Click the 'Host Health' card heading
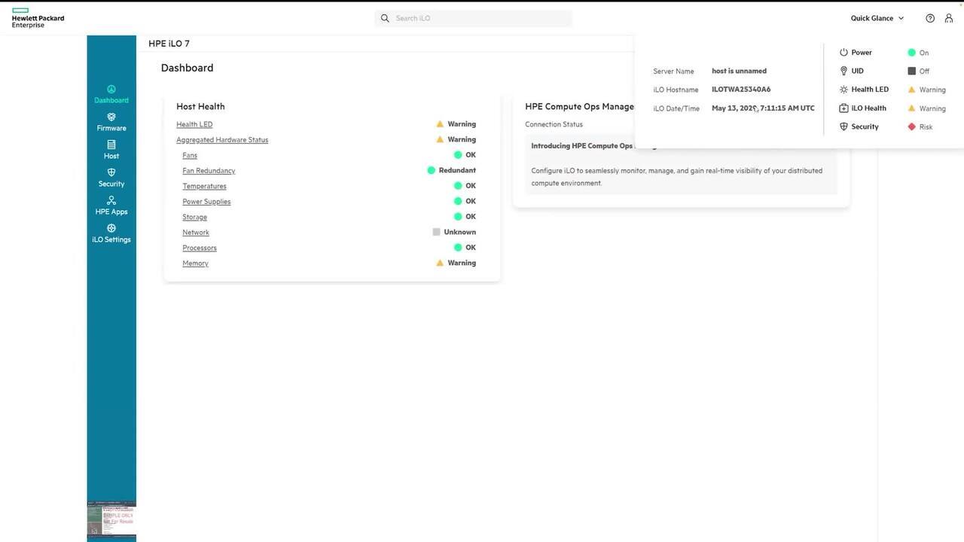The image size is (964, 542). (200, 106)
